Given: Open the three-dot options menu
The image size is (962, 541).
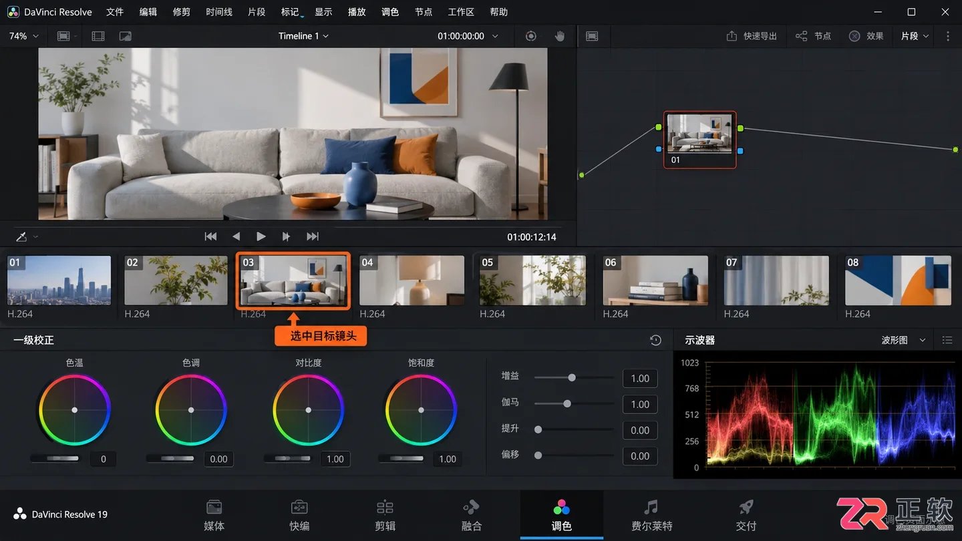Looking at the screenshot, I should 947,36.
